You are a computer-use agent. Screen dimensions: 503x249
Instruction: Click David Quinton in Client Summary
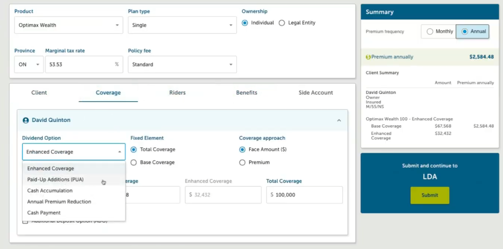[x=381, y=92]
